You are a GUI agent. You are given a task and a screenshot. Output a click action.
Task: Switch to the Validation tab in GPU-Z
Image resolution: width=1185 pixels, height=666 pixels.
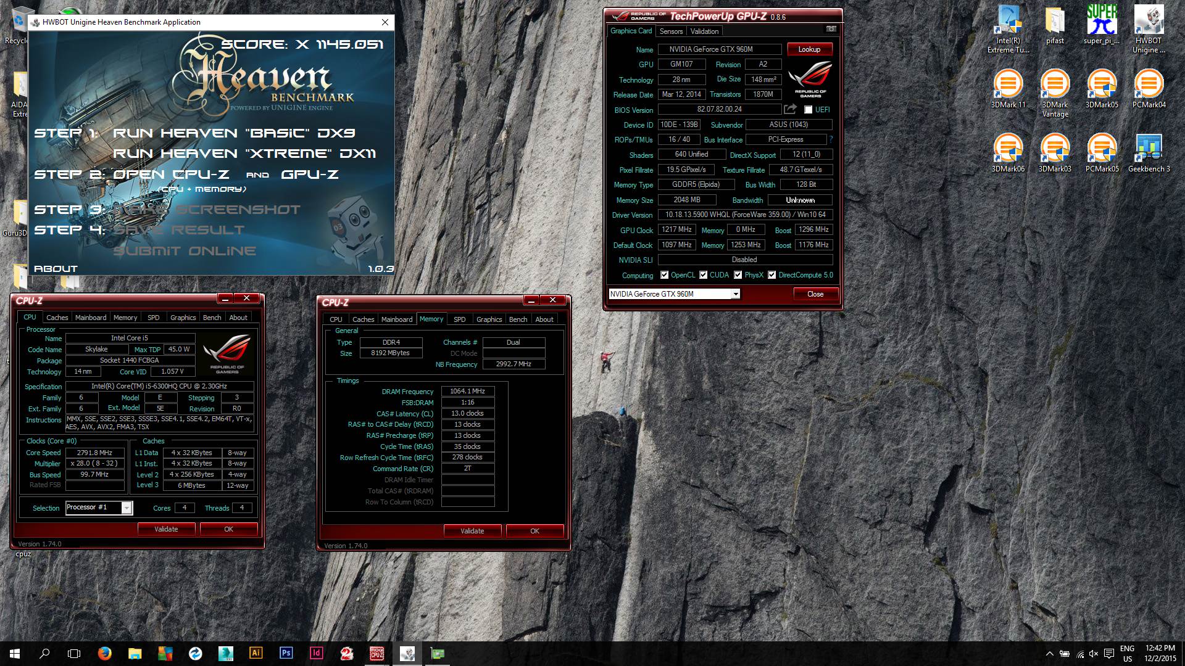pos(704,31)
